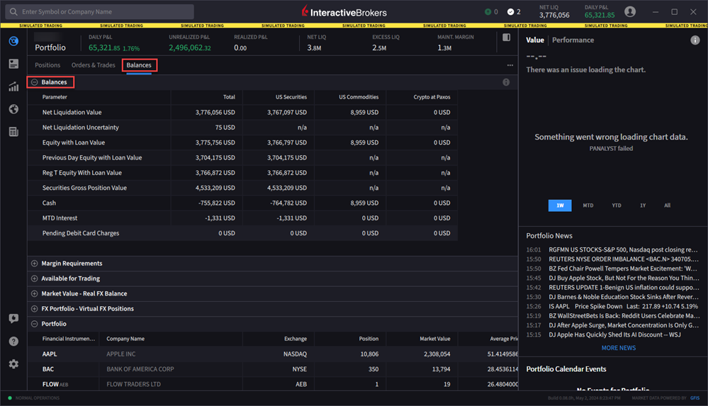Screen dimensions: 708x406
Task: Expand the Margin Requirements section
Action: click(x=34, y=264)
